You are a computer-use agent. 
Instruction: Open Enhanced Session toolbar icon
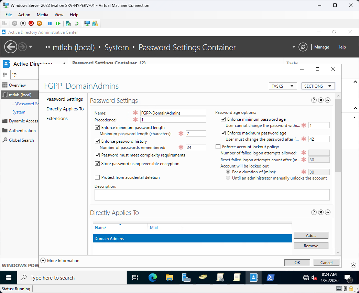(87, 23)
